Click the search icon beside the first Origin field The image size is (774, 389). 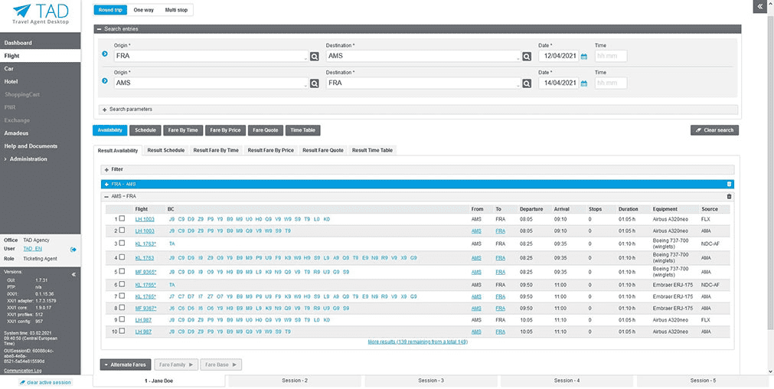[x=315, y=57]
